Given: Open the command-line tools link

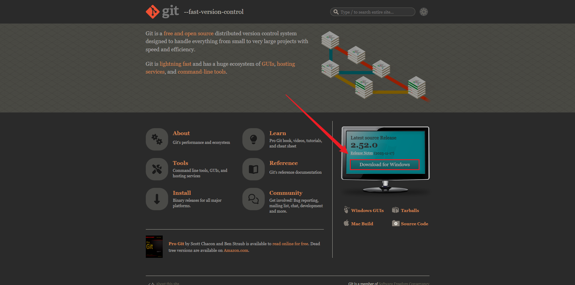Looking at the screenshot, I should tap(202, 72).
